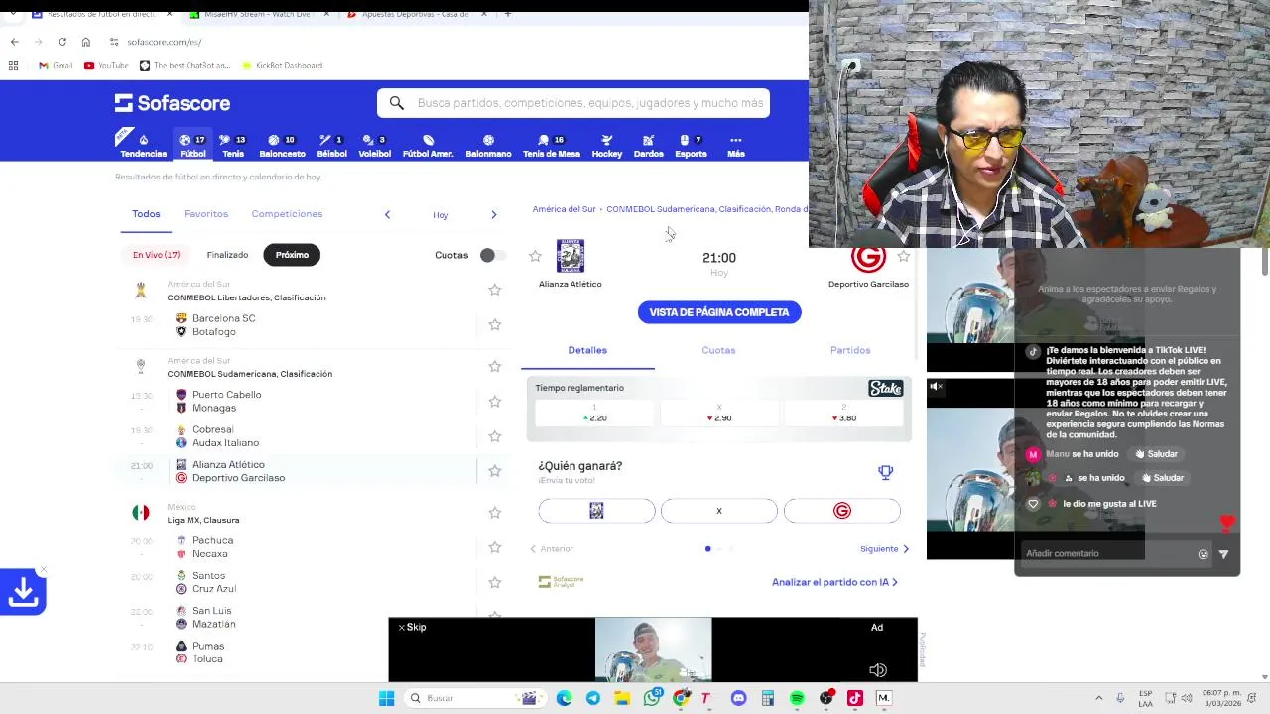This screenshot has height=714, width=1270.
Task: Open the Tendencias sport category
Action: 143,146
